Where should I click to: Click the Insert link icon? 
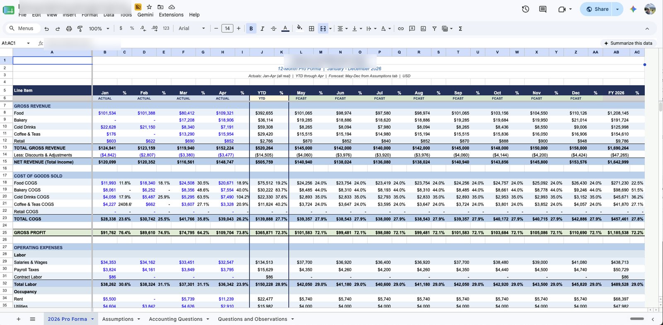pos(401,29)
